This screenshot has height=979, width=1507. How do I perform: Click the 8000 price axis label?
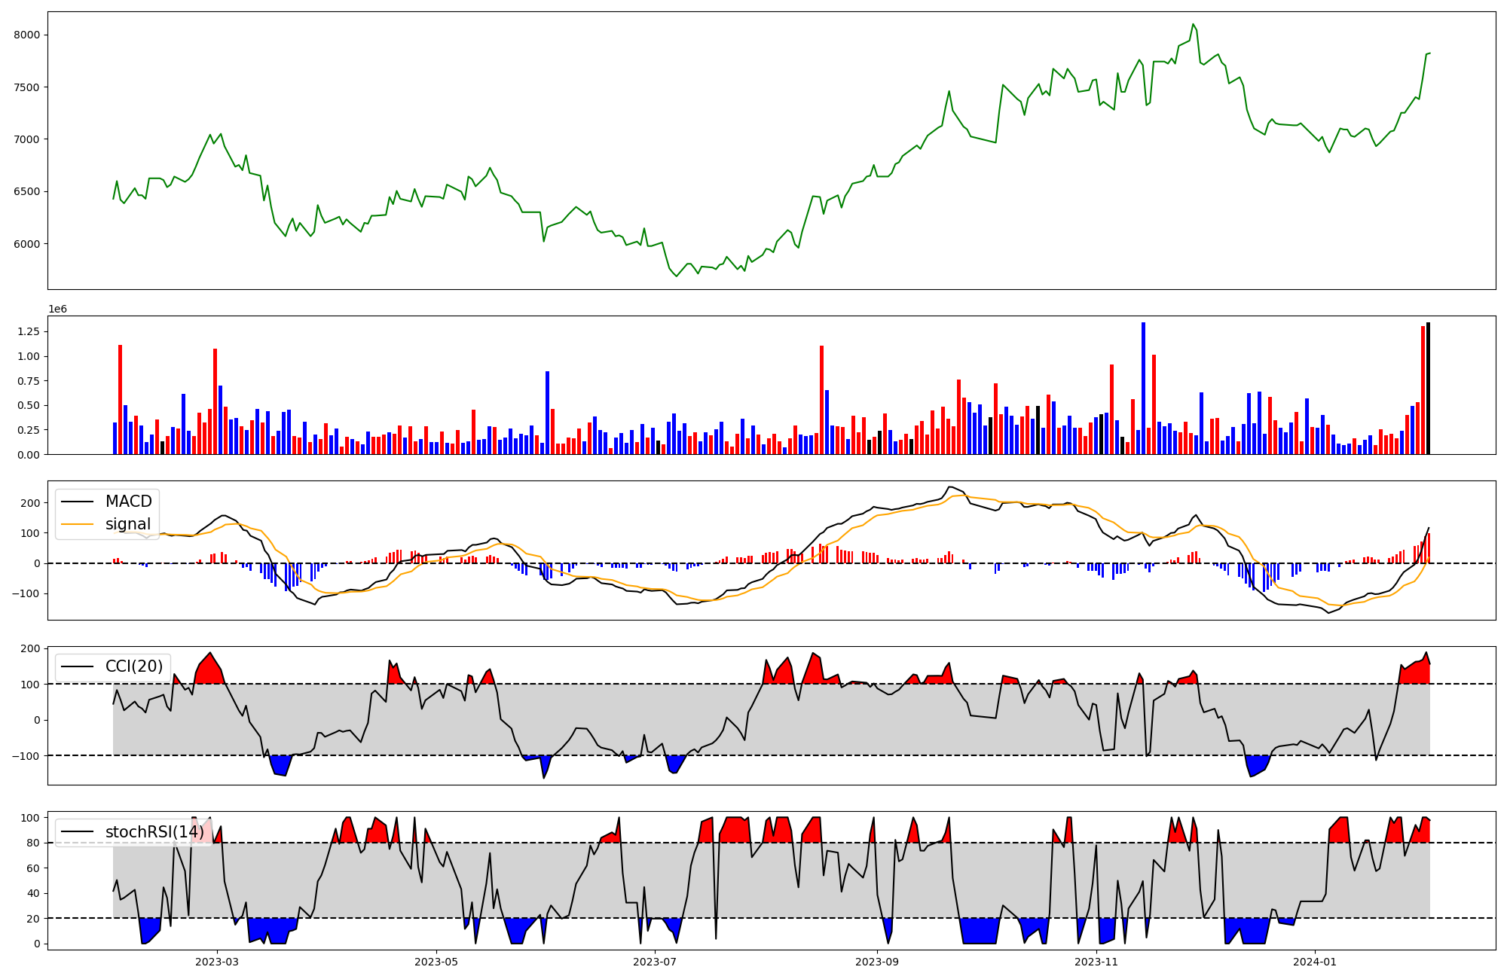coord(26,35)
